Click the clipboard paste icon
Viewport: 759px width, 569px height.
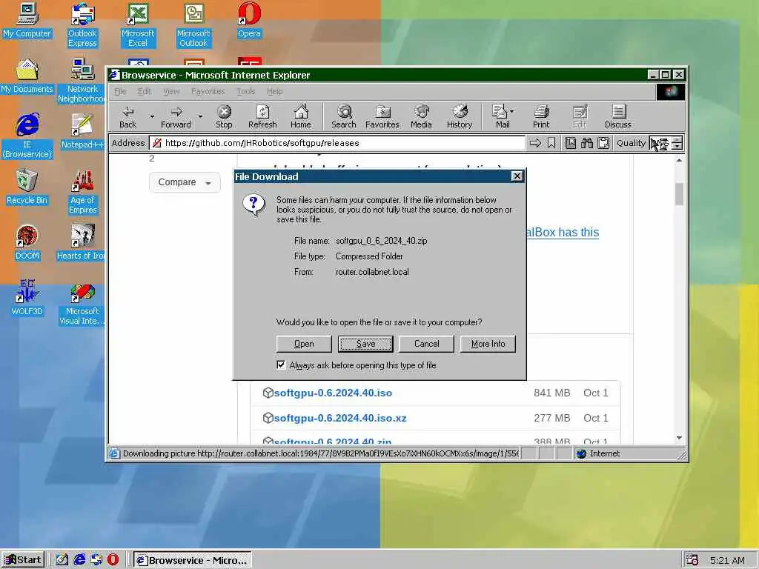tap(603, 143)
